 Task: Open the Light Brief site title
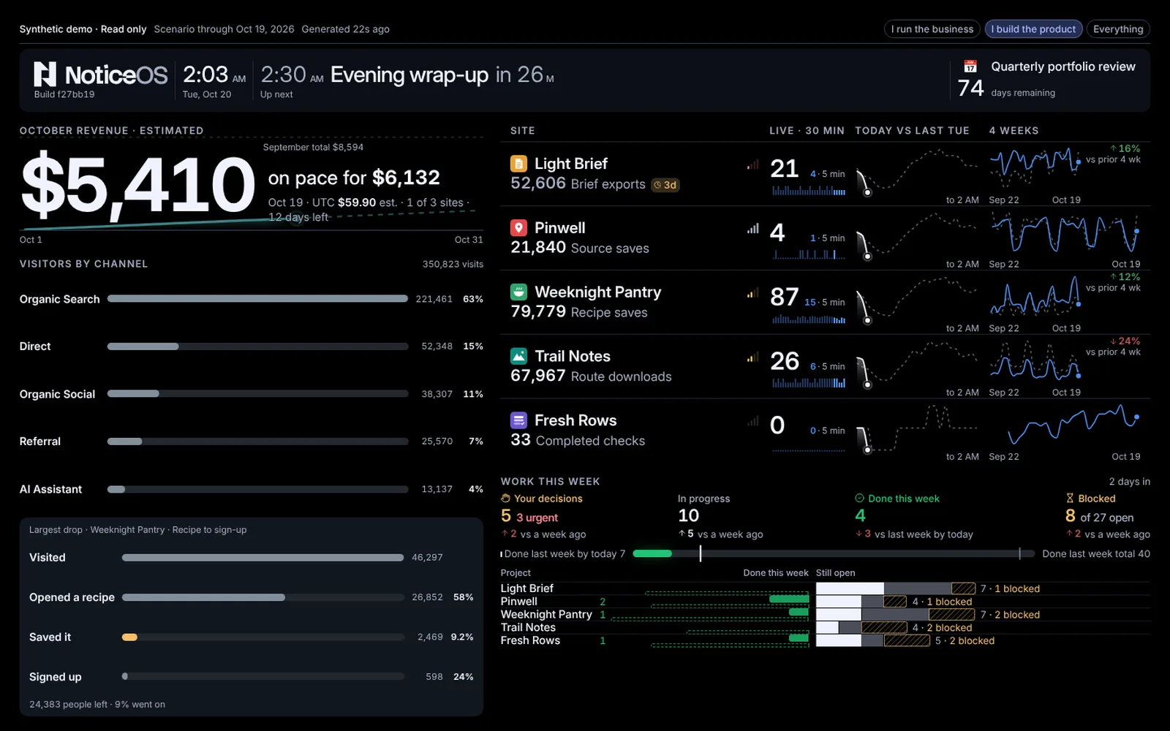pyautogui.click(x=571, y=164)
